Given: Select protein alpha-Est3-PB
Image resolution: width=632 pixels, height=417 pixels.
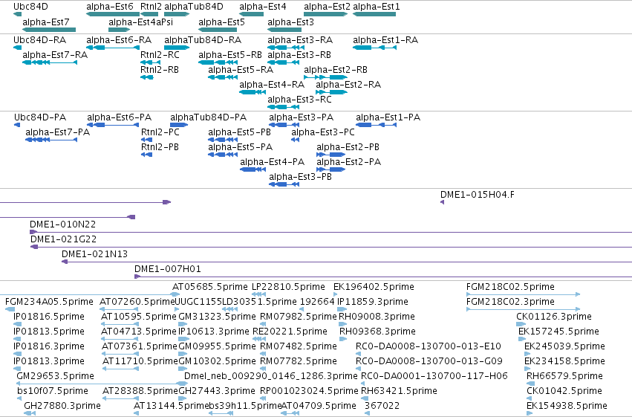Looking at the screenshot, I should [284, 184].
